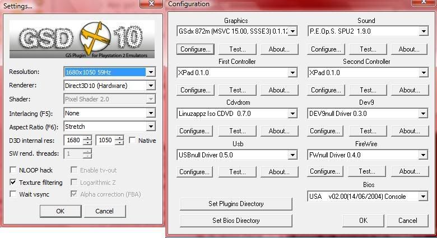437x238 pixels.
Task: Click the D3D height spinner arrows
Action: pos(119,140)
